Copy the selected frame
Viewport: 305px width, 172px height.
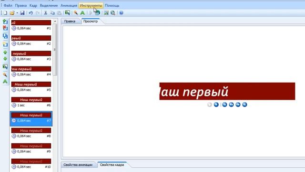[x=52, y=13]
